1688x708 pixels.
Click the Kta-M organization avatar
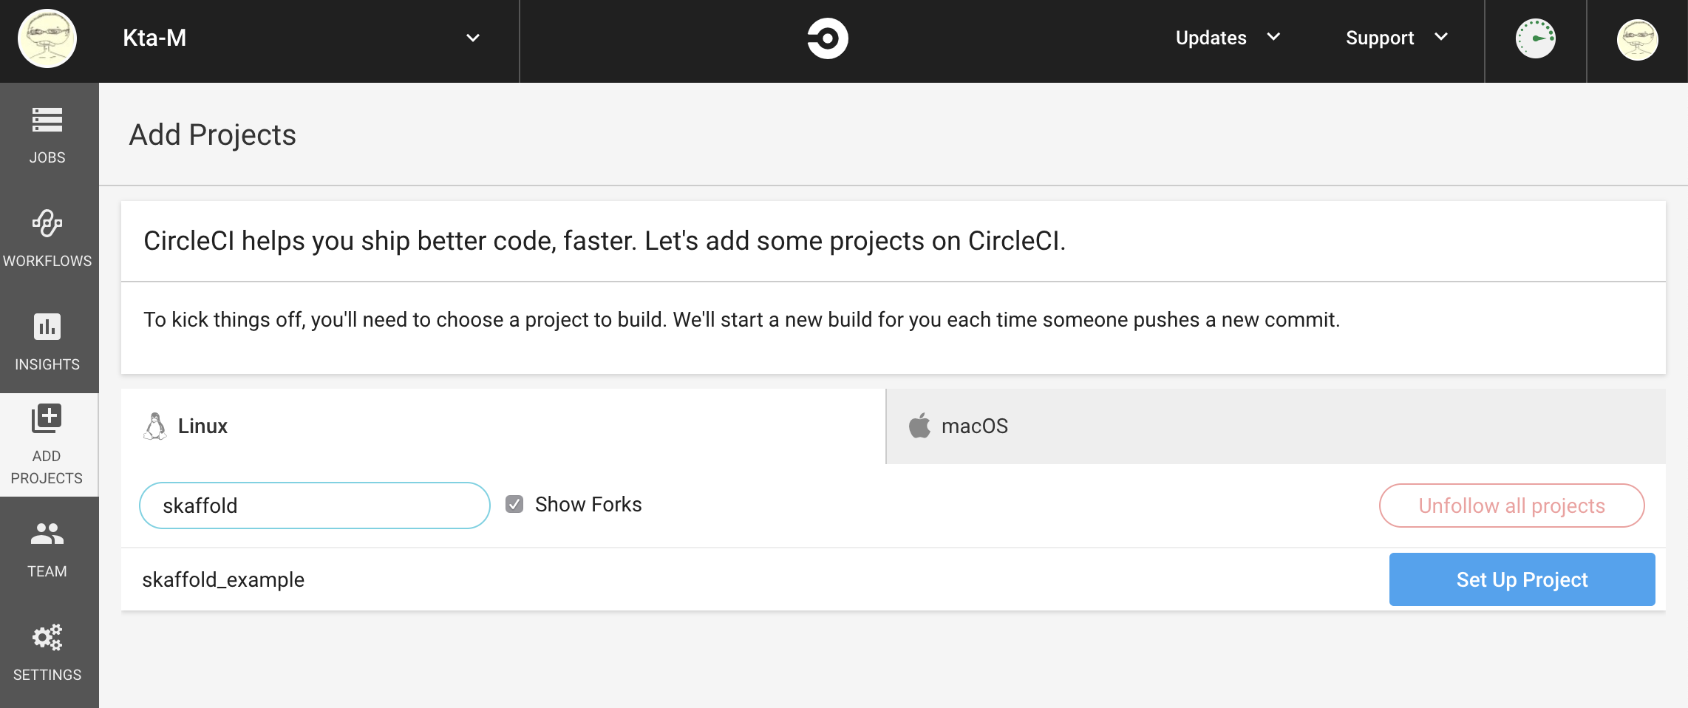[47, 38]
